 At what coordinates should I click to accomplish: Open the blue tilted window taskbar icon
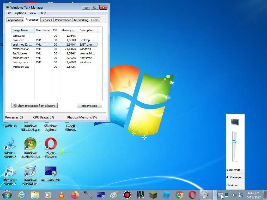point(166,195)
